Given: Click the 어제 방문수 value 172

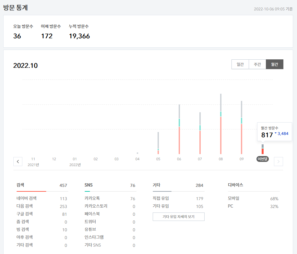Looking at the screenshot, I should click(47, 36).
